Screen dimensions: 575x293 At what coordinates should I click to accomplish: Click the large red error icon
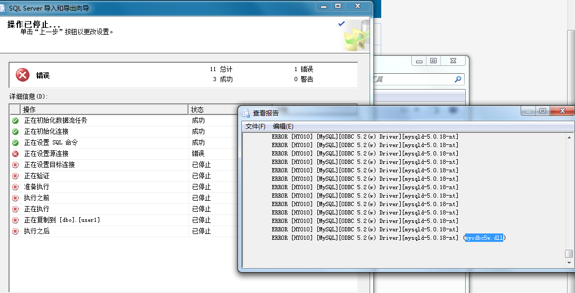(23, 75)
